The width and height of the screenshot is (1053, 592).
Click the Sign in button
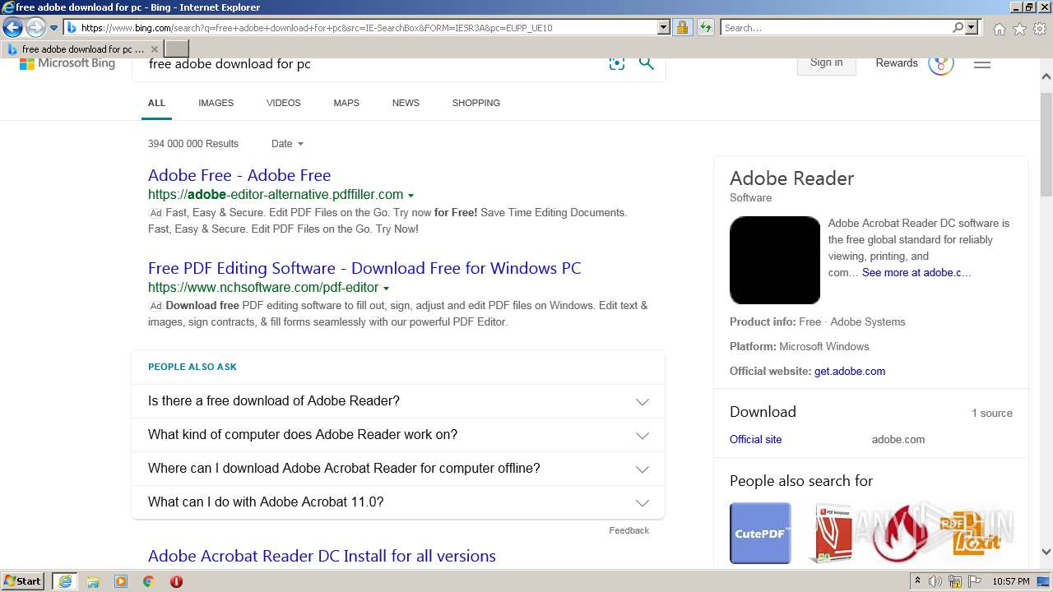[x=826, y=63]
